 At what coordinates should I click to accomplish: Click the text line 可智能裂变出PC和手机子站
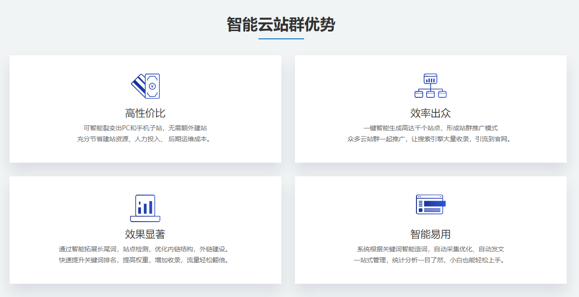coord(145,128)
